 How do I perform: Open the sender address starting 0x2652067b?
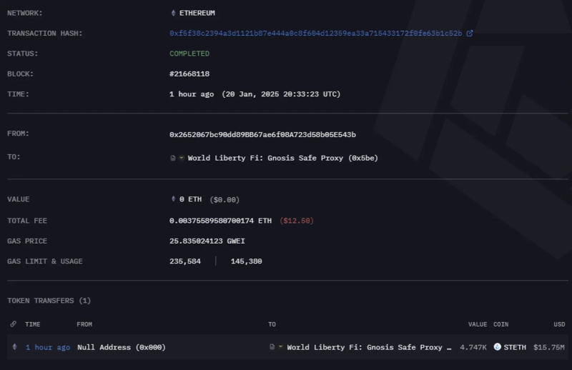262,134
